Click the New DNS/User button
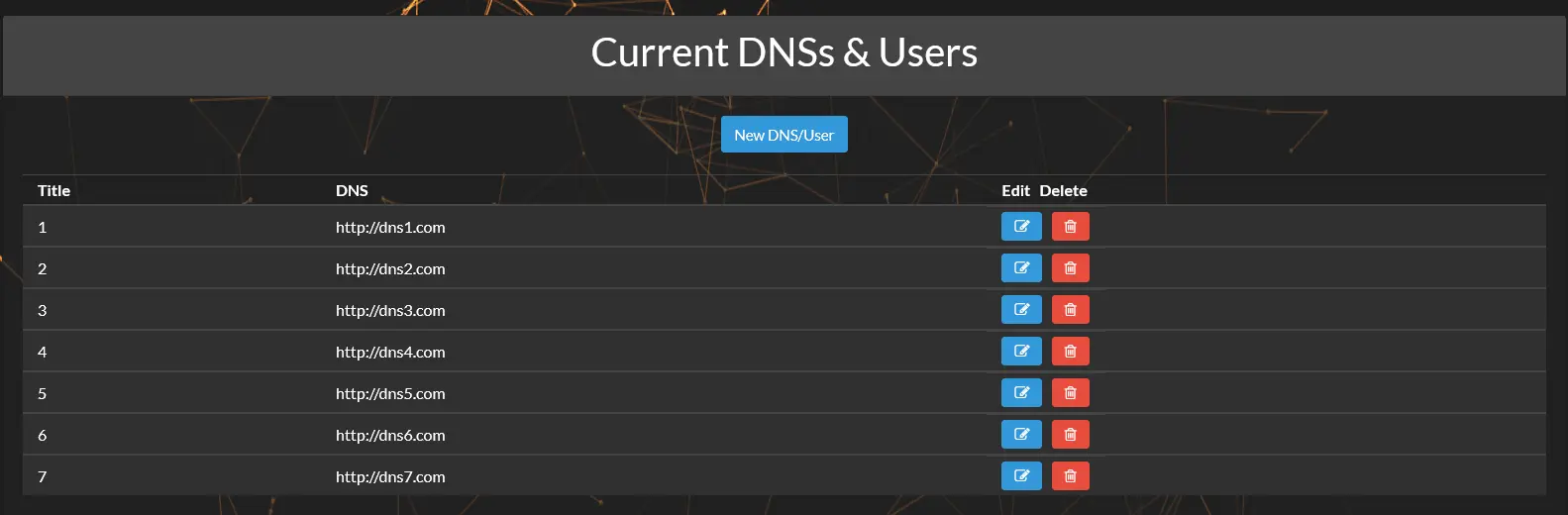This screenshot has width=1568, height=515. (784, 135)
